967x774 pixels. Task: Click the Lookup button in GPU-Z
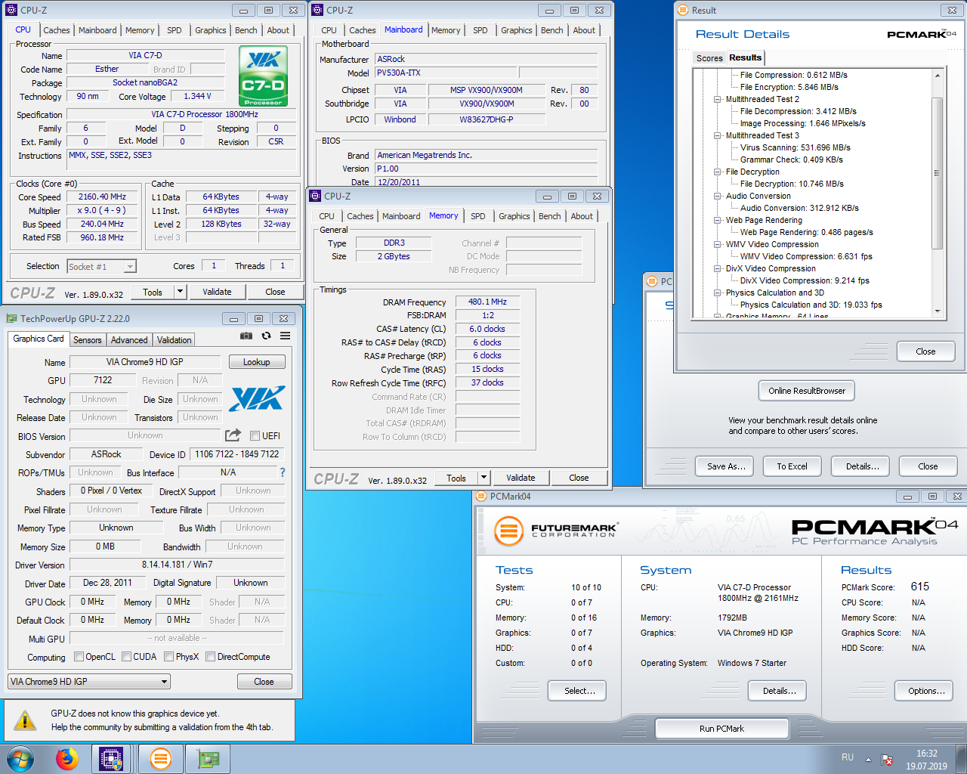pos(257,362)
